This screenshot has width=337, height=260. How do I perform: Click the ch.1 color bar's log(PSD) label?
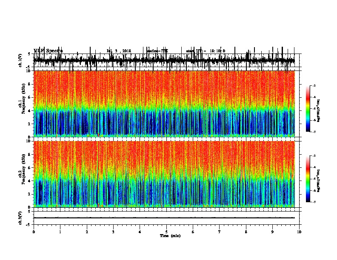point(319,111)
